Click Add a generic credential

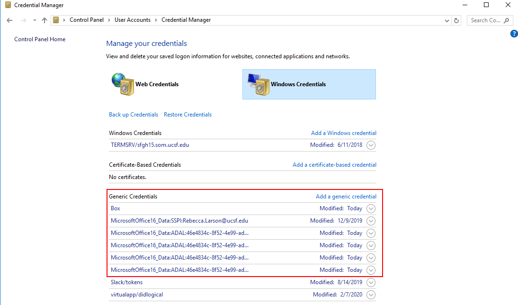click(x=346, y=196)
